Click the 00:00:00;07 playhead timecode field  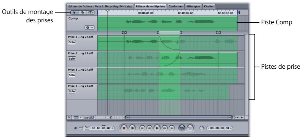point(101,128)
